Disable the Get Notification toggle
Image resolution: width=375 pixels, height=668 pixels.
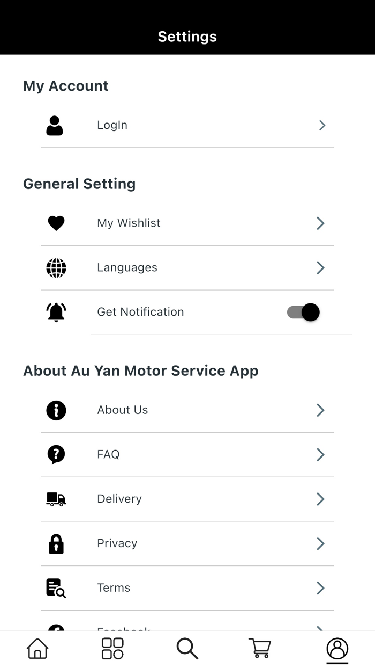303,312
